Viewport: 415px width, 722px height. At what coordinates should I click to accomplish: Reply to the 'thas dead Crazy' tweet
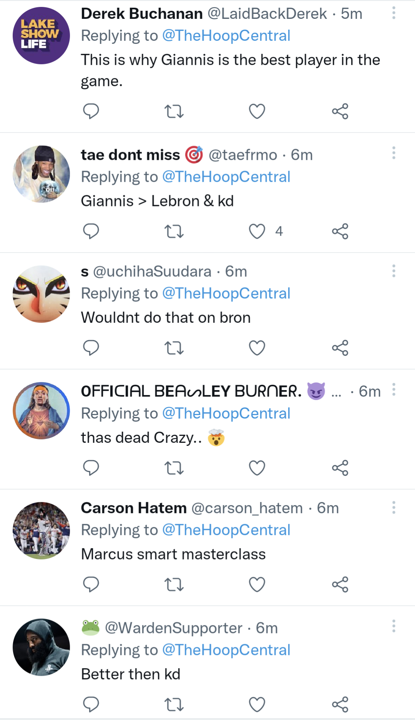click(x=91, y=468)
